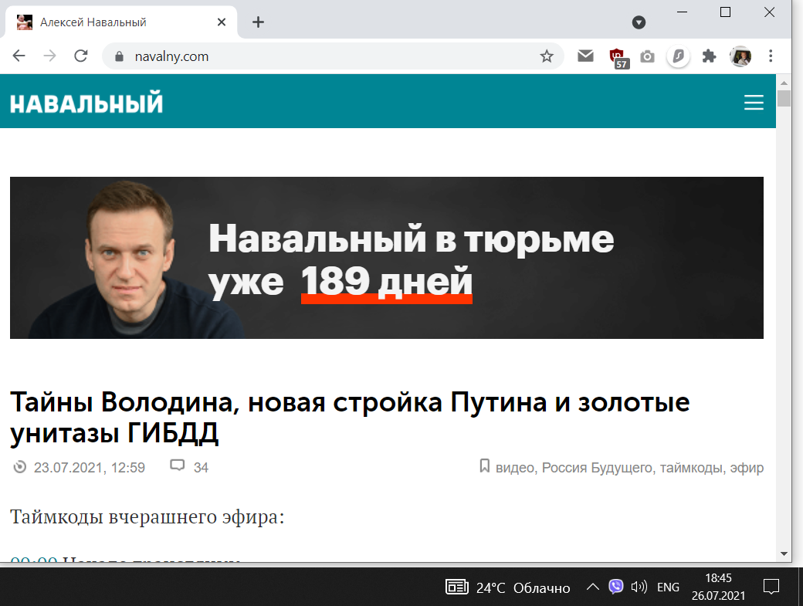This screenshot has height=606, width=803.
Task: Open the Россия Будущего tag
Action: pyautogui.click(x=597, y=467)
